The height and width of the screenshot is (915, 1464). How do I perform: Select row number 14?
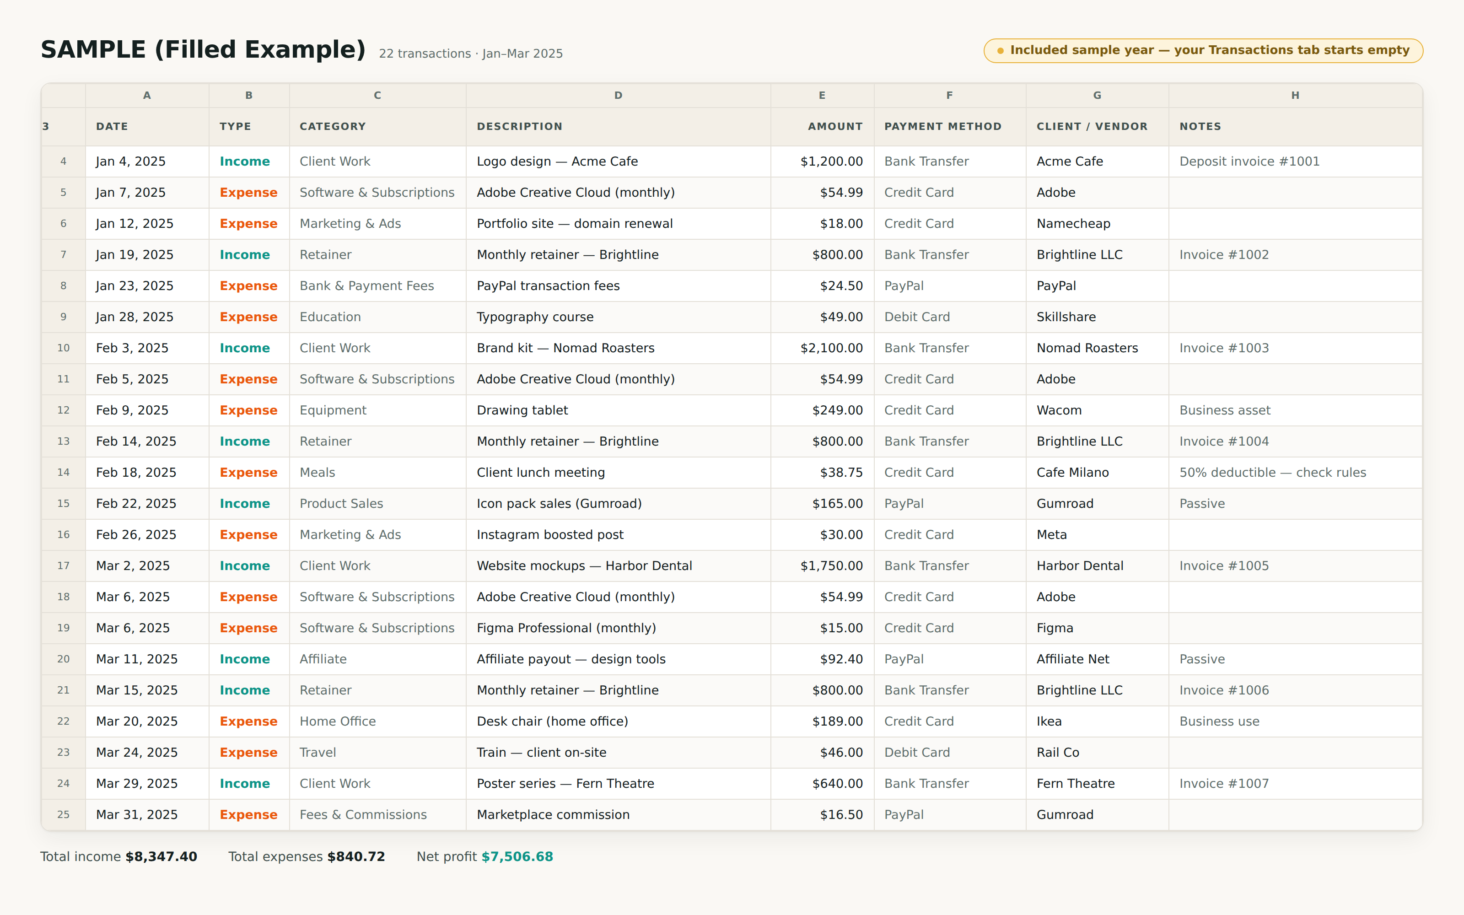click(x=64, y=473)
